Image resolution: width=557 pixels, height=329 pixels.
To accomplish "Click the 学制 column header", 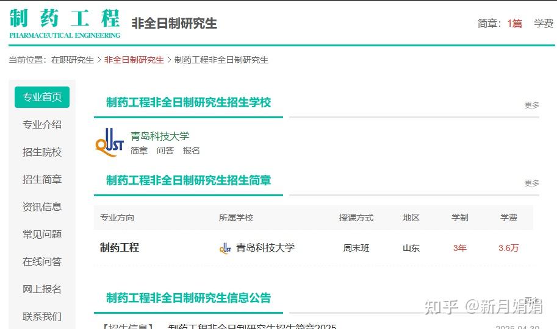I will coord(459,218).
